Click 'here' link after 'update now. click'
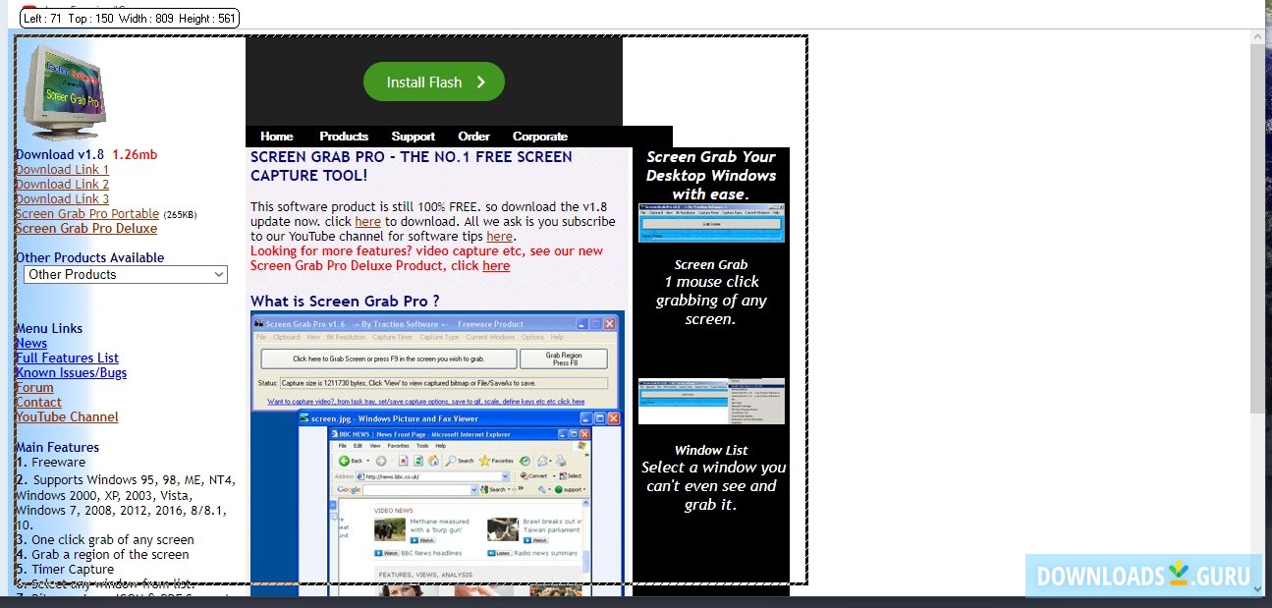The image size is (1272, 608). (x=367, y=221)
